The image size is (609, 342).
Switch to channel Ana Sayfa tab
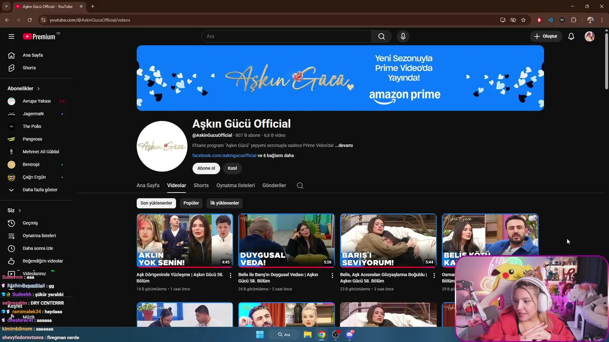pos(148,185)
